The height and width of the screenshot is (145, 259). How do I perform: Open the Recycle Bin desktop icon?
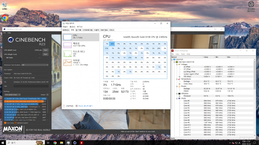[4, 5]
